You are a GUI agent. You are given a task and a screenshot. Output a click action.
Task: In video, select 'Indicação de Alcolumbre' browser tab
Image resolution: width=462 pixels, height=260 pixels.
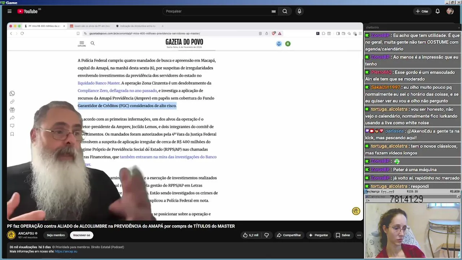pyautogui.click(x=136, y=26)
